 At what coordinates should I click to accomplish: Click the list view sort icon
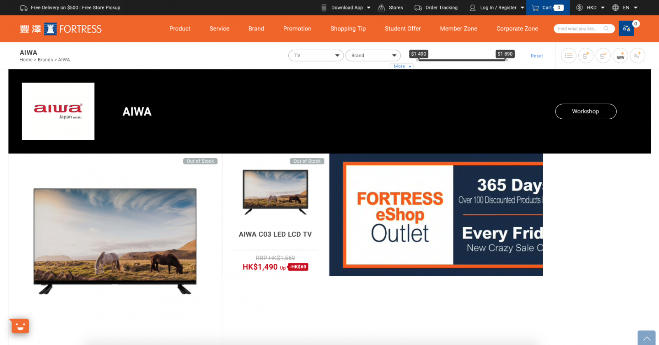568,56
